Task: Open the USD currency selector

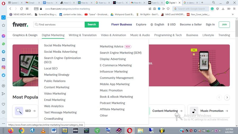Action: click(172, 24)
